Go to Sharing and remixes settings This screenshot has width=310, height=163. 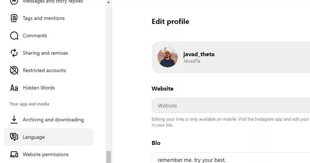pos(46,53)
